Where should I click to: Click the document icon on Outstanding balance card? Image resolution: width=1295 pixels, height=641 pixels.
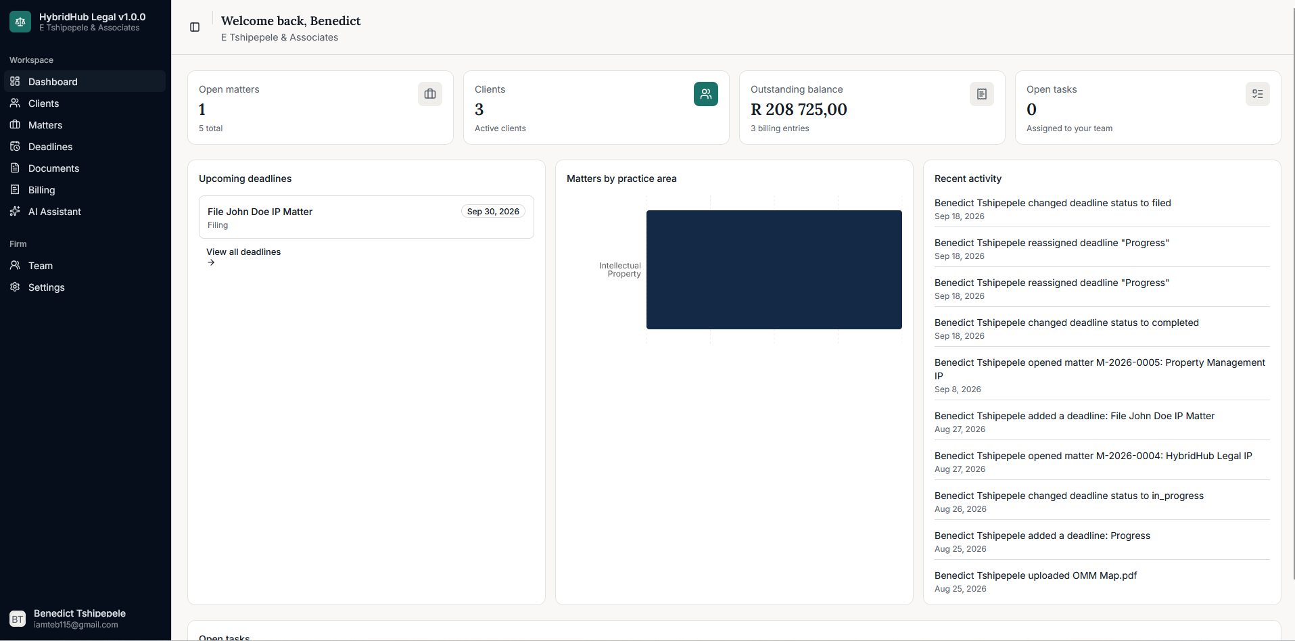click(x=982, y=94)
